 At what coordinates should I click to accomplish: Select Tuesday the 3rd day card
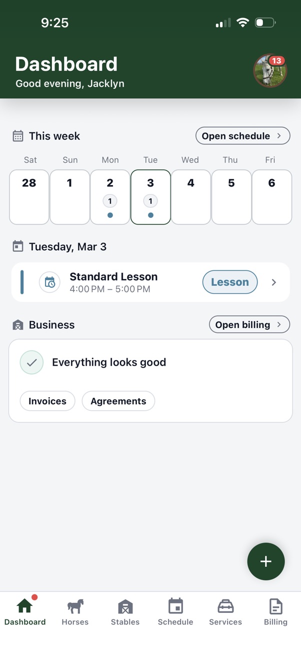point(150,197)
